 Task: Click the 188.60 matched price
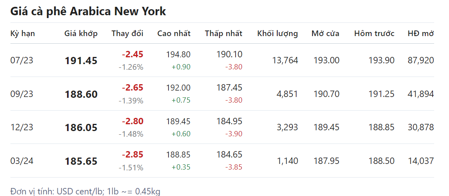coord(81,95)
